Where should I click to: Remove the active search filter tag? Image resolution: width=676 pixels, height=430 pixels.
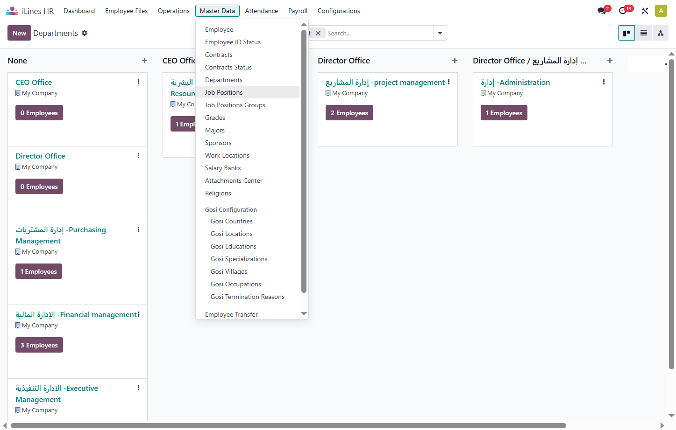click(x=318, y=33)
